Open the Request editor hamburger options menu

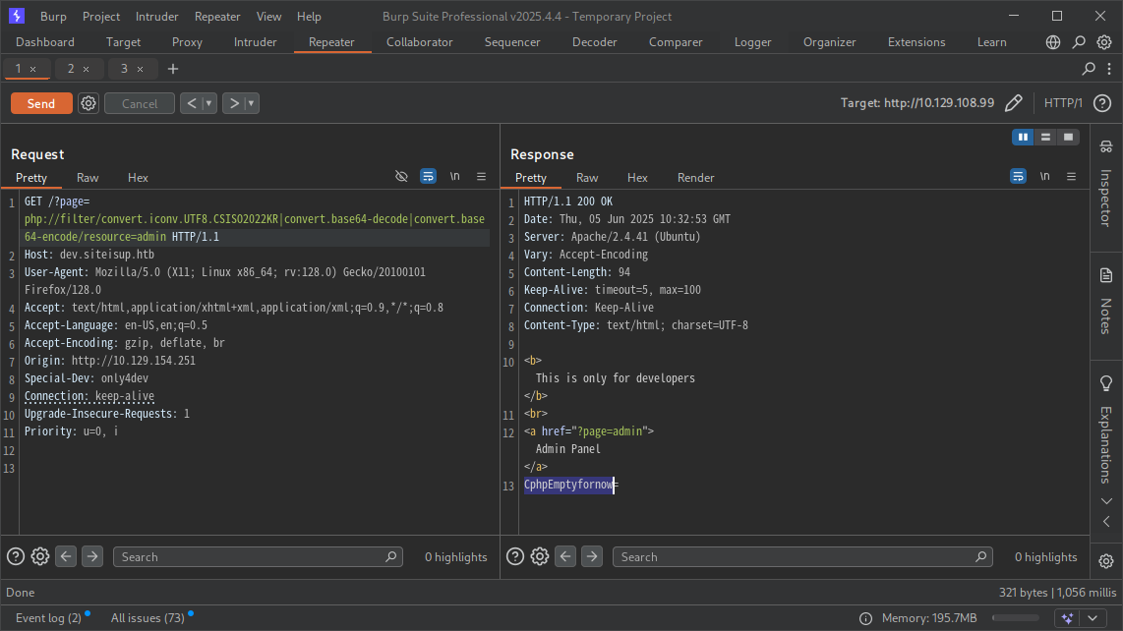(481, 177)
